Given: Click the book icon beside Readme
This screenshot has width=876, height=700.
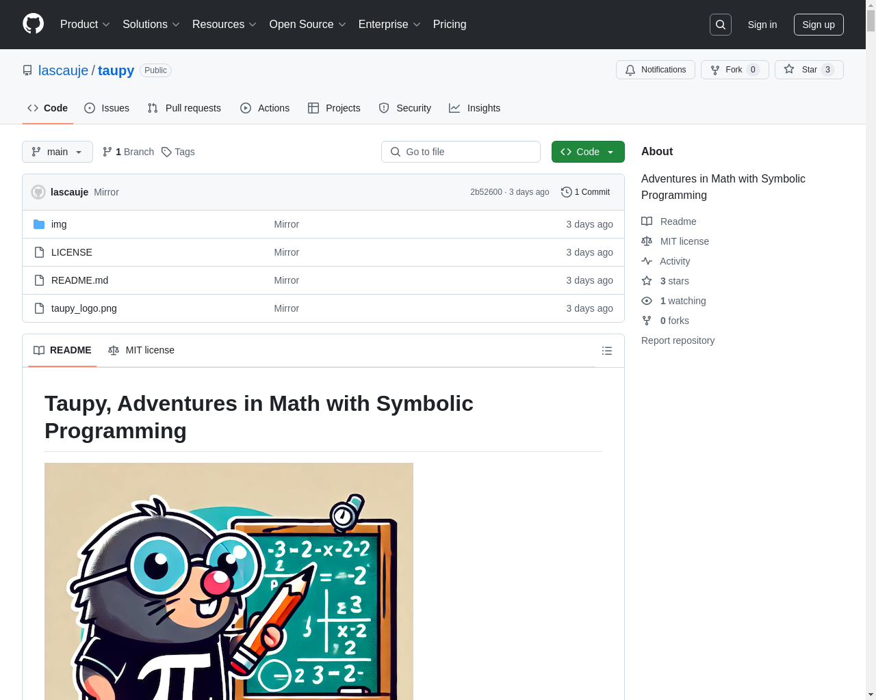Looking at the screenshot, I should coord(647,221).
